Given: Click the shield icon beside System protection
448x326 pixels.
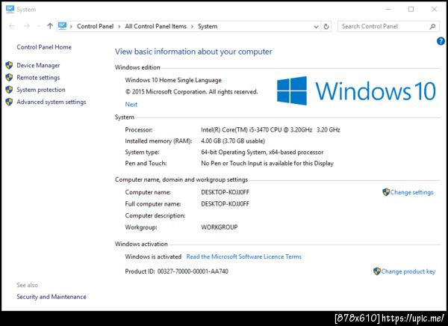Looking at the screenshot, I should point(9,90).
